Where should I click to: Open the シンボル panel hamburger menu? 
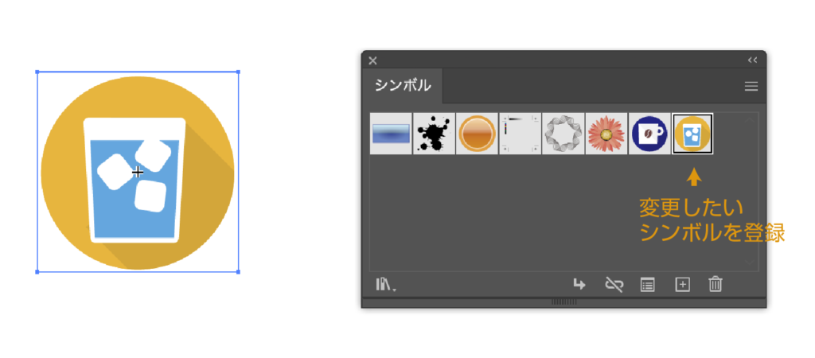click(x=751, y=87)
